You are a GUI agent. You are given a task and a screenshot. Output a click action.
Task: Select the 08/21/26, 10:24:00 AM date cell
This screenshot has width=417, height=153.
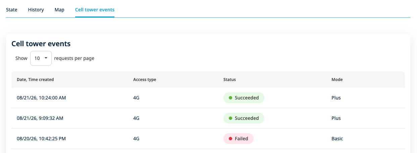(x=41, y=98)
